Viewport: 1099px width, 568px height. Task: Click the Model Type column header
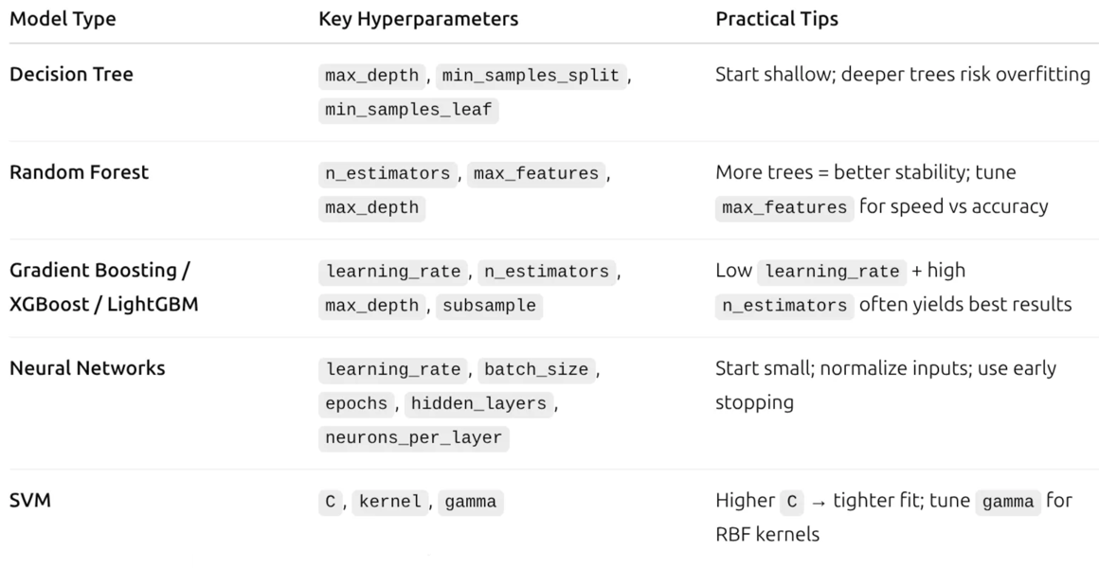63,20
